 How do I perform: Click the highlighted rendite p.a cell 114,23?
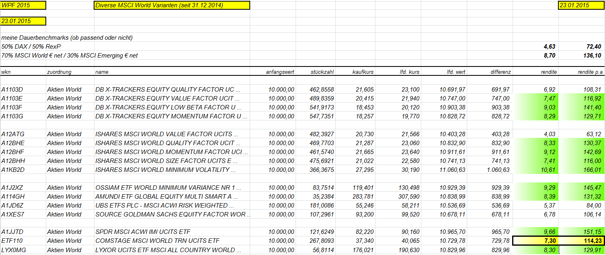(581, 241)
